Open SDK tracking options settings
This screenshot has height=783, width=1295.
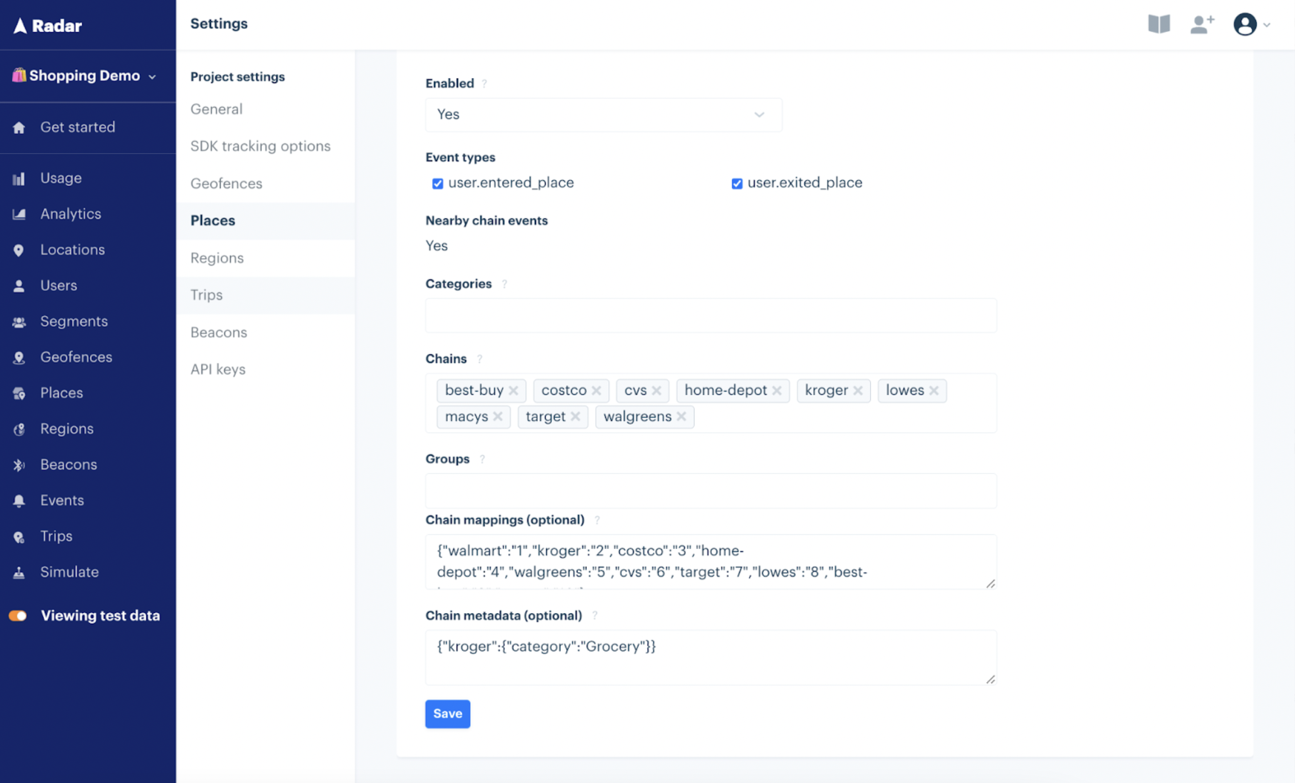pos(260,146)
